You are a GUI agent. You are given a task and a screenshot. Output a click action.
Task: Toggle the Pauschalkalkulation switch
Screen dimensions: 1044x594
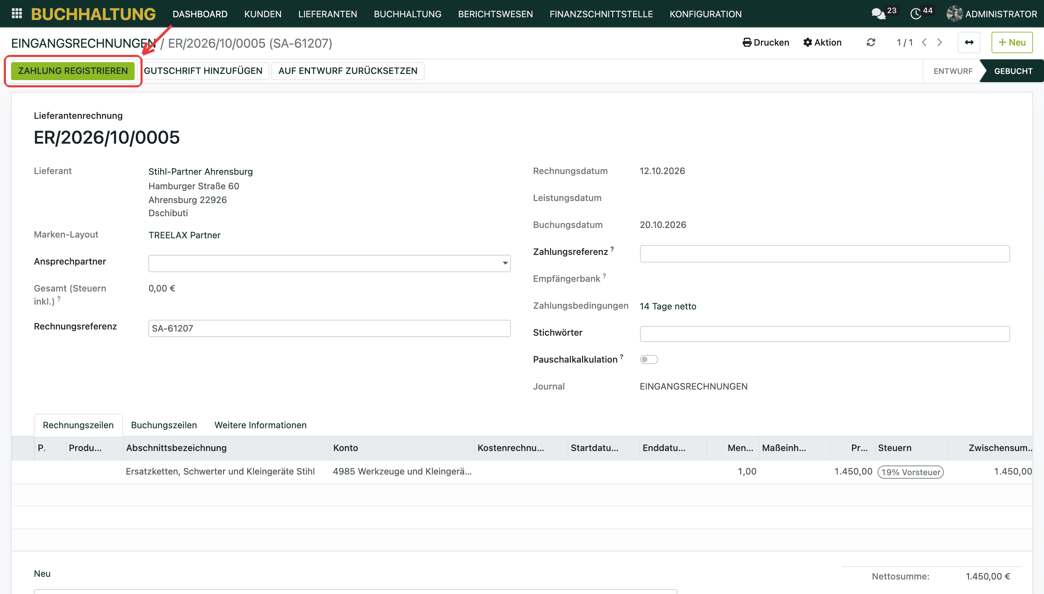(648, 360)
